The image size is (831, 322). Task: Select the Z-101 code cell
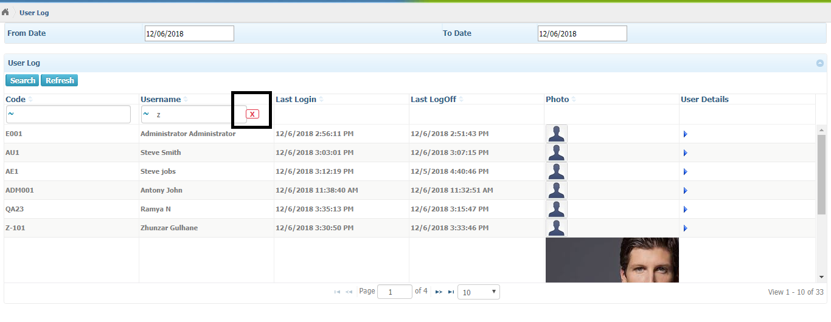(71, 228)
